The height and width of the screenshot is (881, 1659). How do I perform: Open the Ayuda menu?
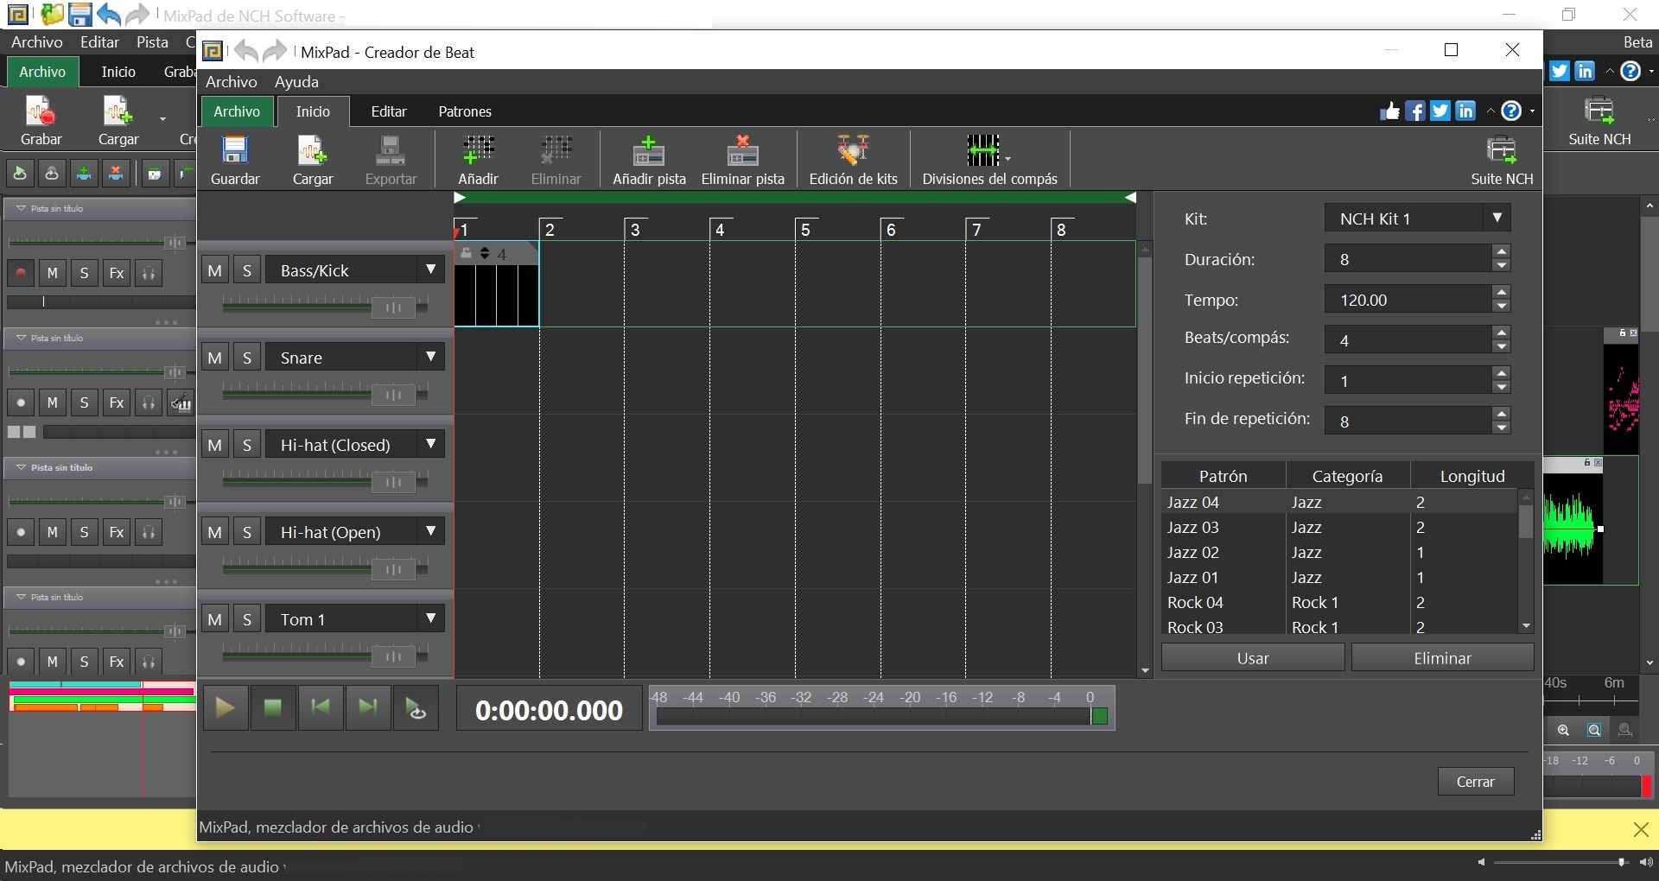point(296,82)
